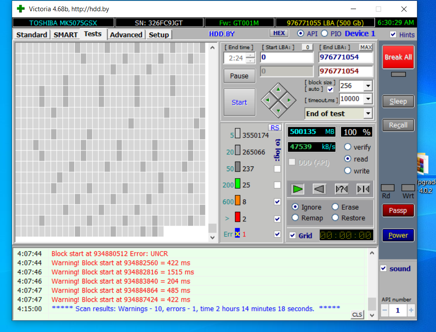Click the Rd indicator box

point(388,188)
